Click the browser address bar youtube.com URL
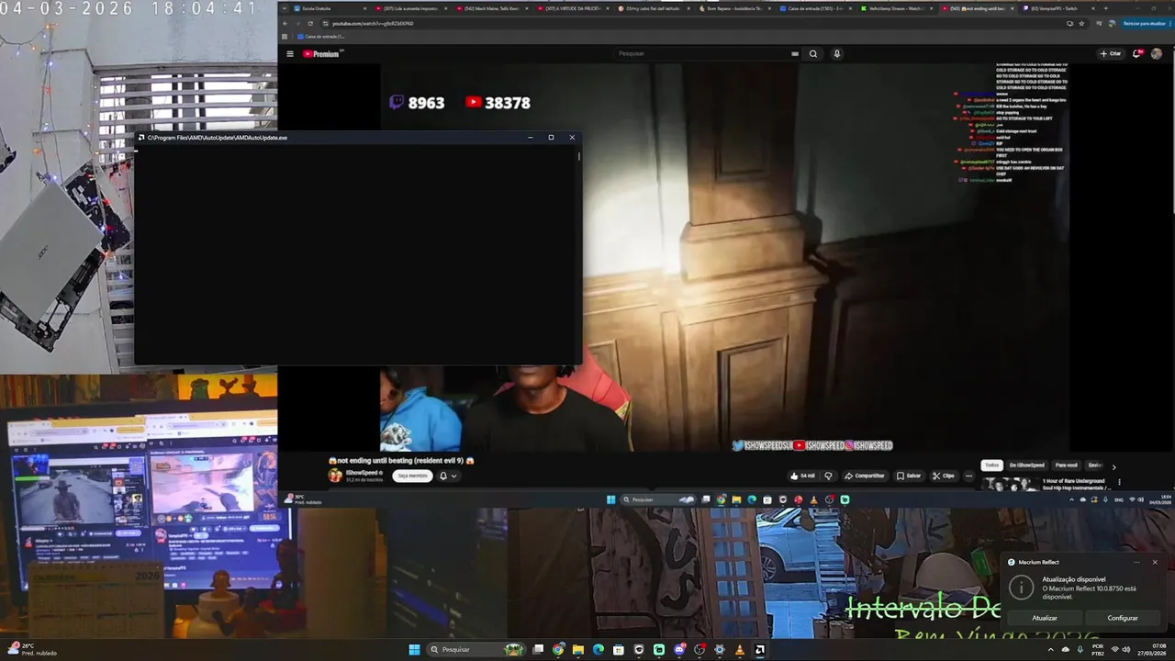Image resolution: width=1175 pixels, height=661 pixels. click(373, 23)
